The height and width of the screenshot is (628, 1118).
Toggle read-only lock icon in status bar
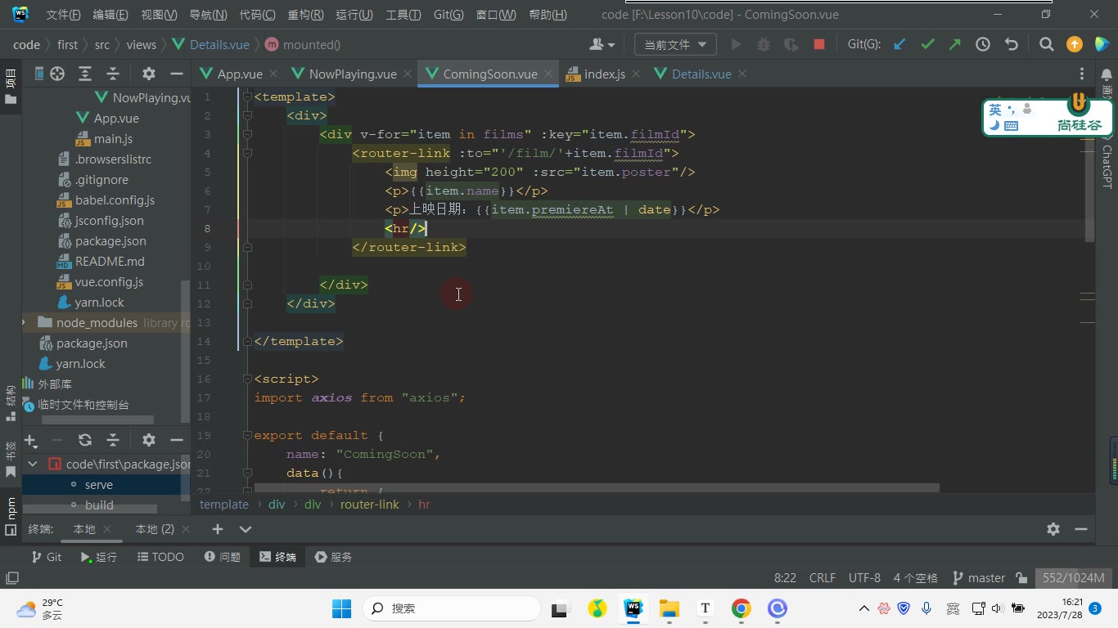[x=1021, y=578]
